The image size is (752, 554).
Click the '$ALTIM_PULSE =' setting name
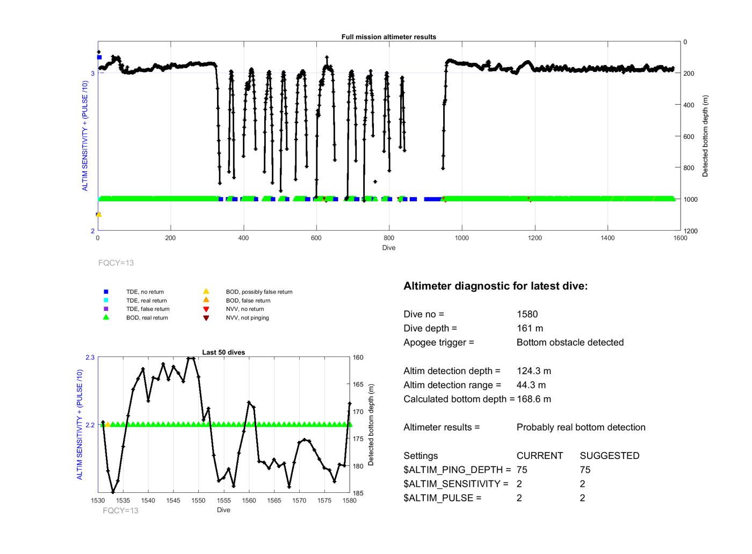coord(443,498)
